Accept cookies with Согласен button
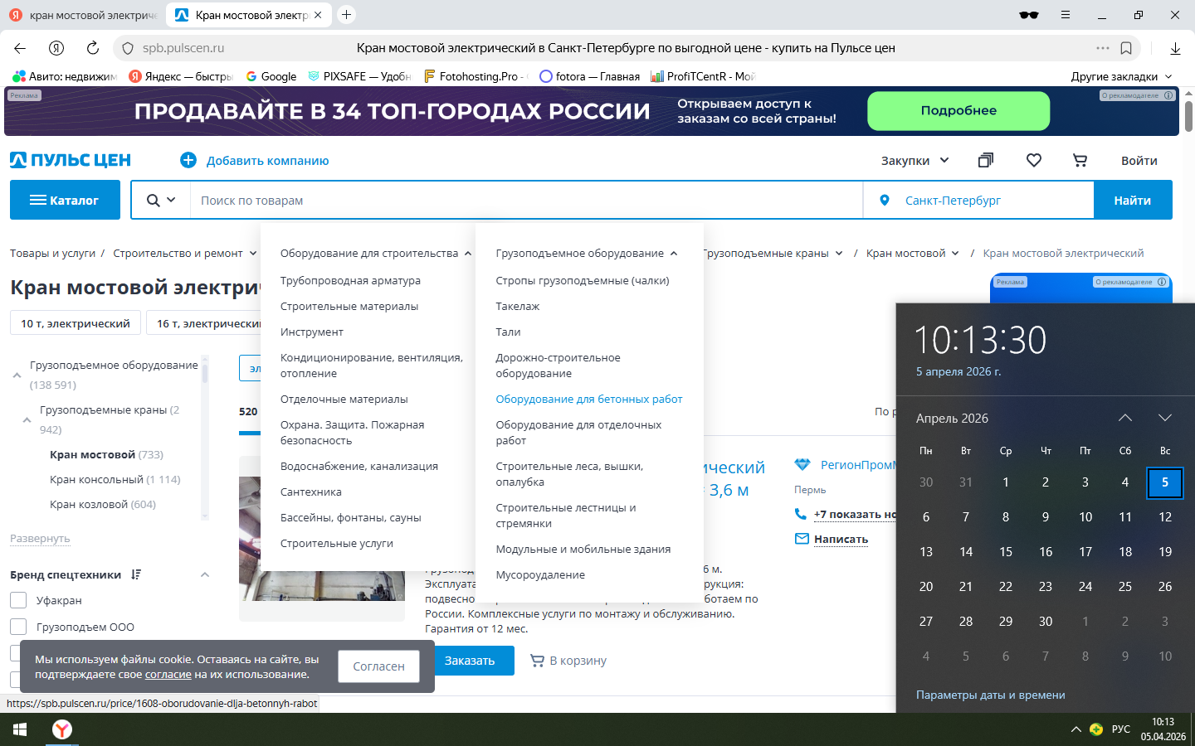1195x746 pixels. 379,666
